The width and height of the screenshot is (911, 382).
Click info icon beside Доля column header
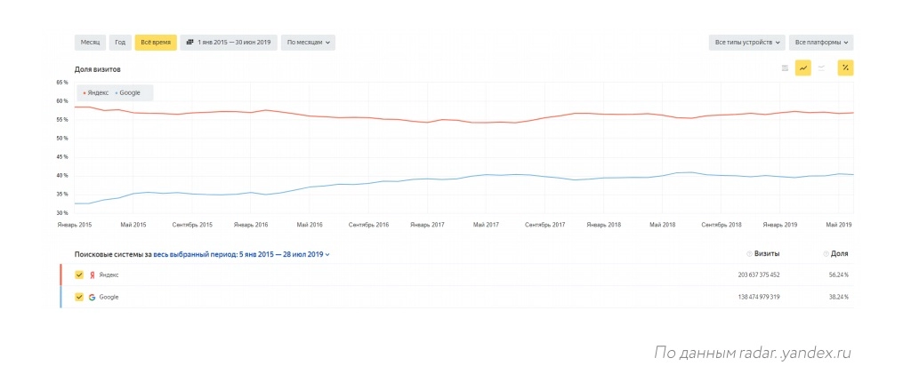tap(826, 254)
